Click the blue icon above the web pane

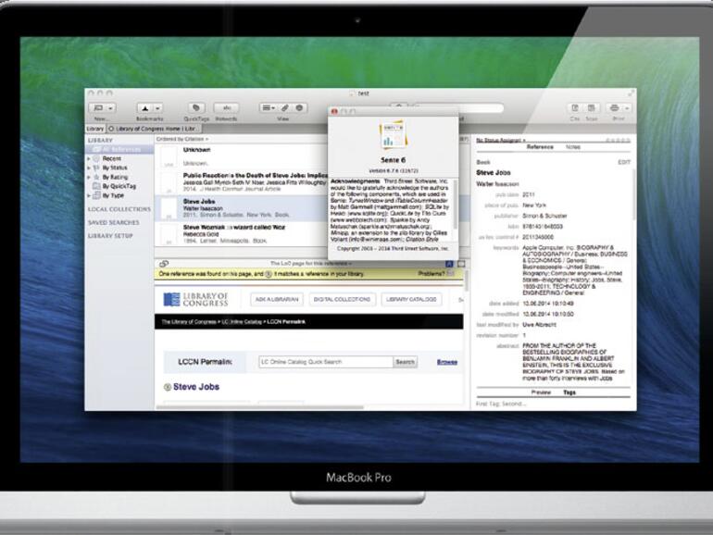point(449,264)
